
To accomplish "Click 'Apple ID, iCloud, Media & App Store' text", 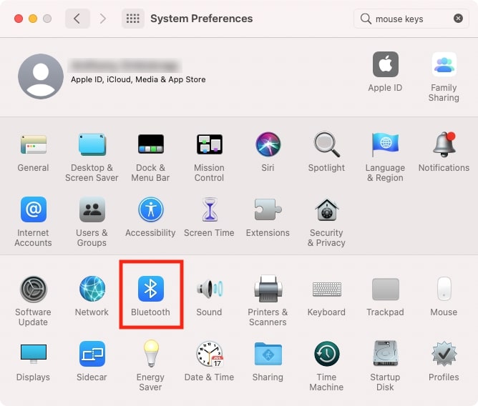I will click(138, 79).
